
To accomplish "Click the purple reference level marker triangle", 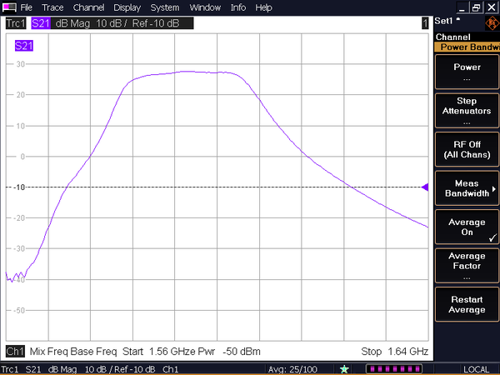I will pyautogui.click(x=426, y=187).
